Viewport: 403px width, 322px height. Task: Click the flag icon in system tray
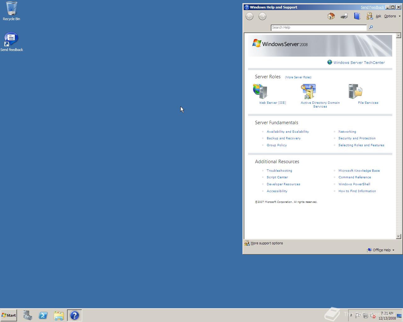click(x=358, y=315)
